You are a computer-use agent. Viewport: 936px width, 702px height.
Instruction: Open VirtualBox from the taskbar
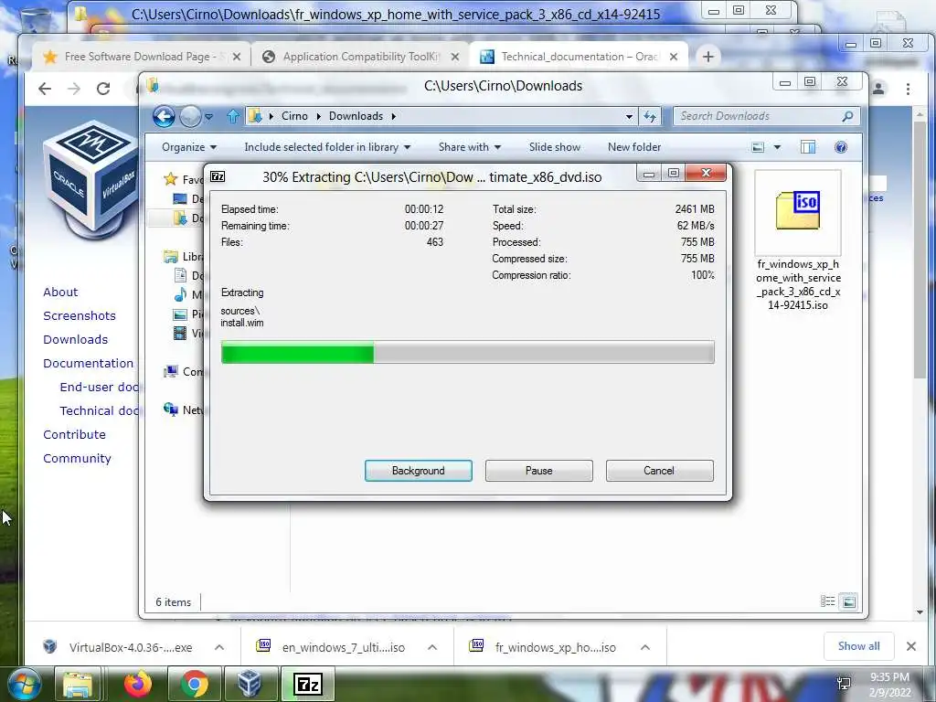click(249, 684)
